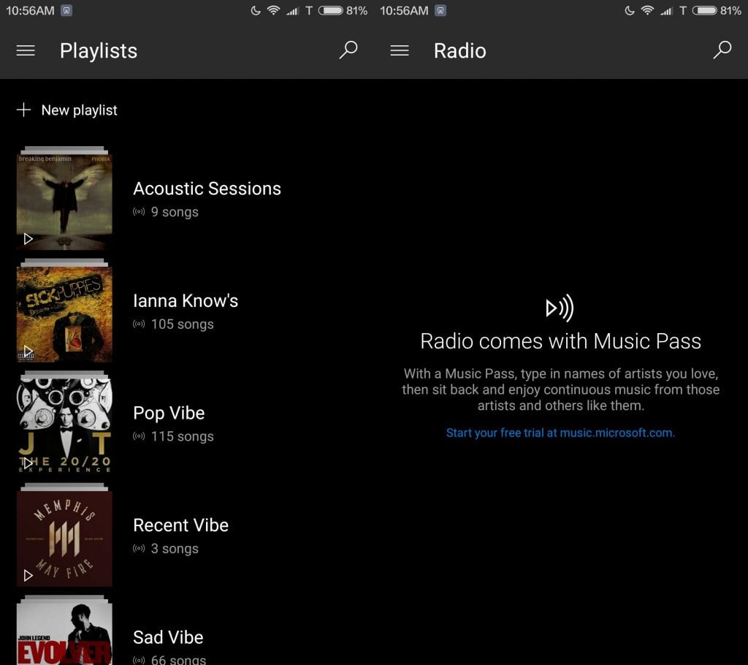The image size is (748, 665).
Task: Click the Radio page title
Action: (x=460, y=51)
